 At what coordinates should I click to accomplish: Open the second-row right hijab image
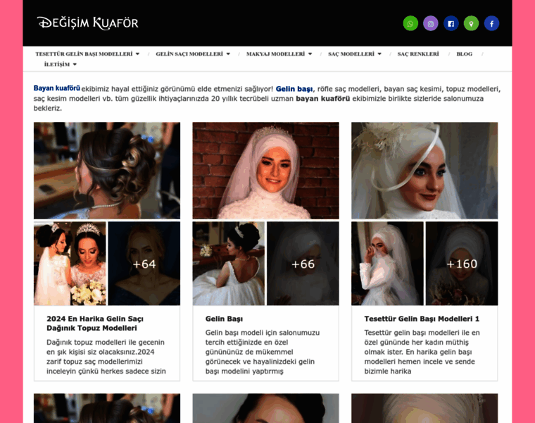[x=424, y=408]
